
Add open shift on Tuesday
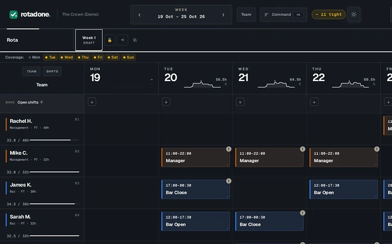click(x=166, y=102)
